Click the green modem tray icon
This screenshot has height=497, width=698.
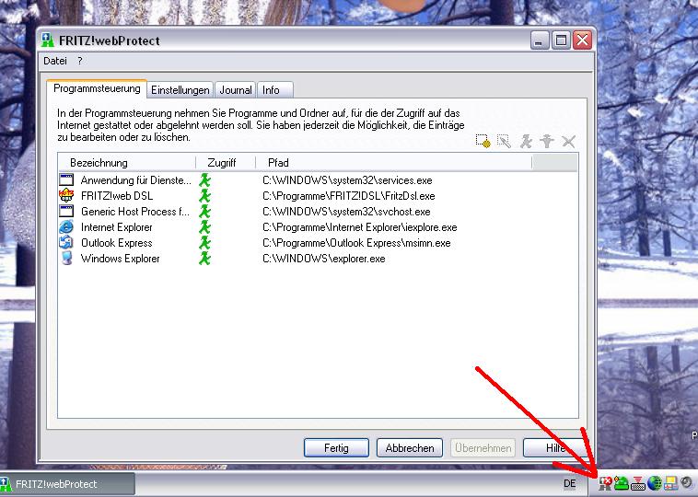click(x=622, y=483)
